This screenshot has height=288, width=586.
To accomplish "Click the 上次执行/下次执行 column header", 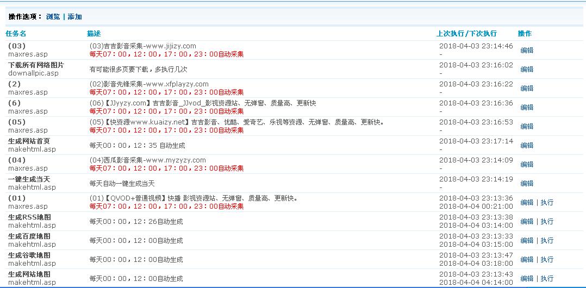I will pyautogui.click(x=466, y=34).
